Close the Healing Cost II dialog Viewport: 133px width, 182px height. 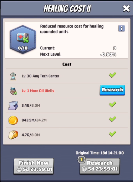point(126,8)
